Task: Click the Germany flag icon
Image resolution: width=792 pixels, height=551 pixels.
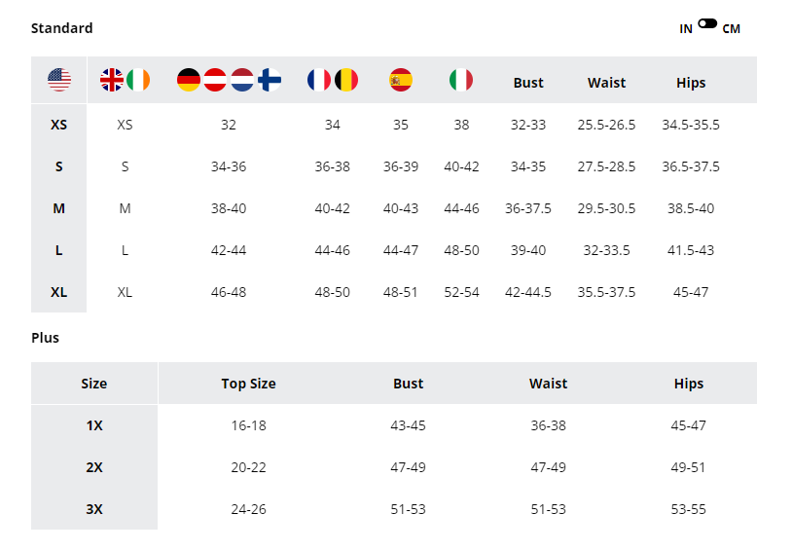Action: [x=189, y=80]
